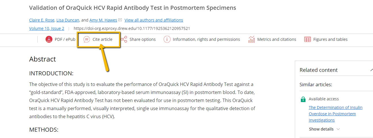Screen dimensions: 373x138
Task: Click the Figures and tables grid icon
Action: 307,39
